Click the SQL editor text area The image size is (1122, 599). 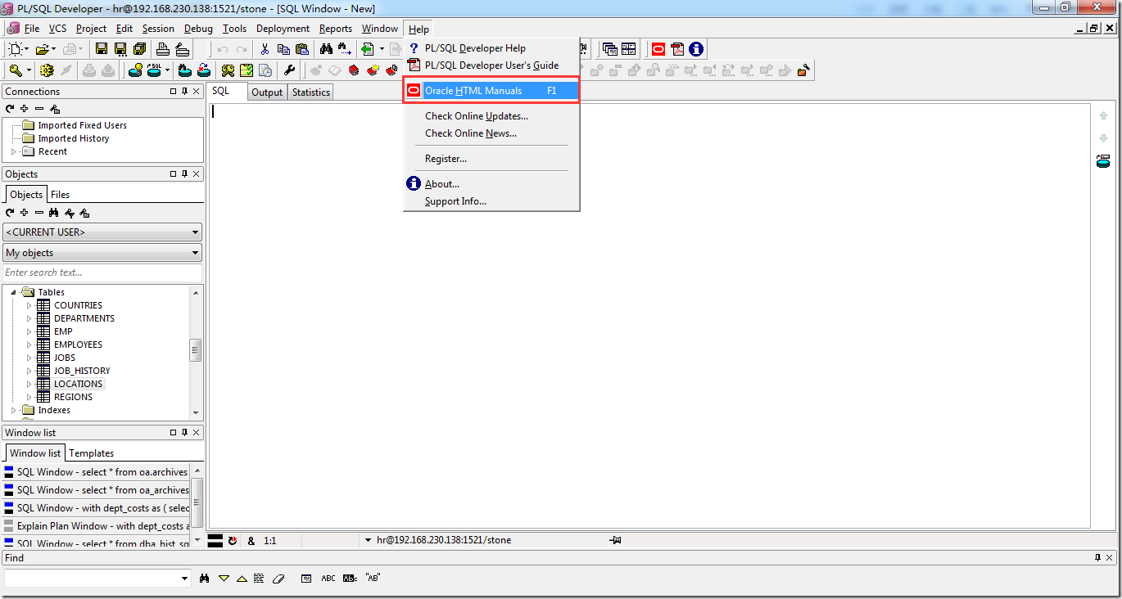coord(649,315)
